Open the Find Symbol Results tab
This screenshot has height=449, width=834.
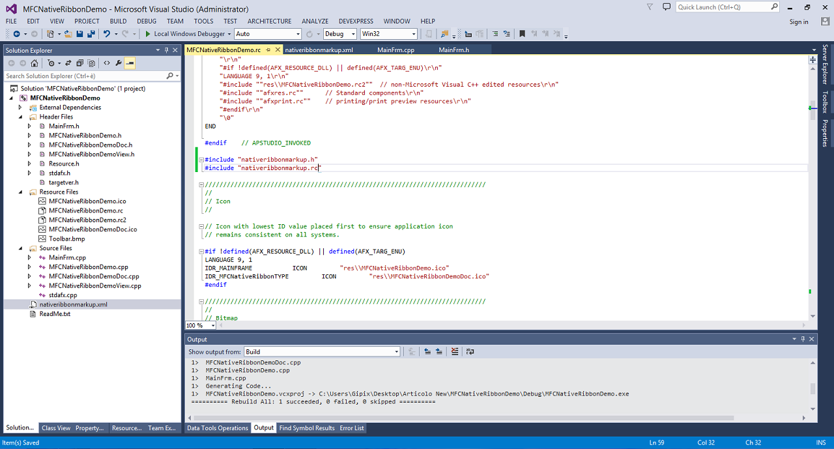point(306,428)
